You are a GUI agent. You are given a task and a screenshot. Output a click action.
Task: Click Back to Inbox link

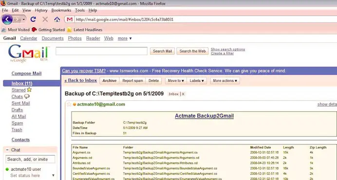pyautogui.click(x=80, y=81)
